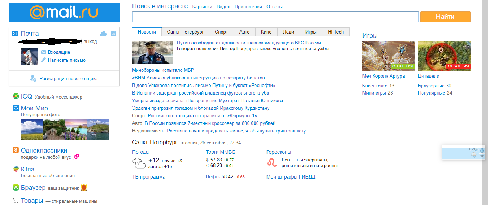Click the выход logout link
This screenshot has height=205, width=491.
pyautogui.click(x=90, y=42)
